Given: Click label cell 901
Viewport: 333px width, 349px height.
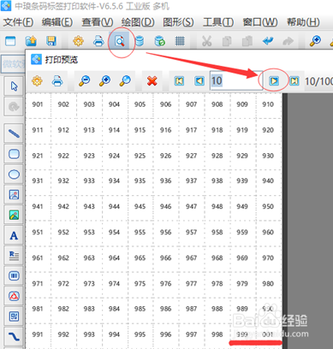Looking at the screenshot, I should pos(38,104).
